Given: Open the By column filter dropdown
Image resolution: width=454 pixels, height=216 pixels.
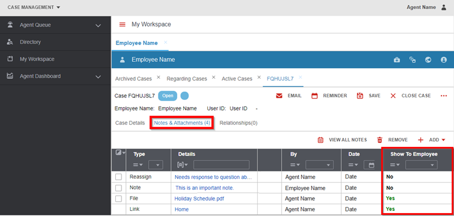Looking at the screenshot, I should pyautogui.click(x=320, y=165).
